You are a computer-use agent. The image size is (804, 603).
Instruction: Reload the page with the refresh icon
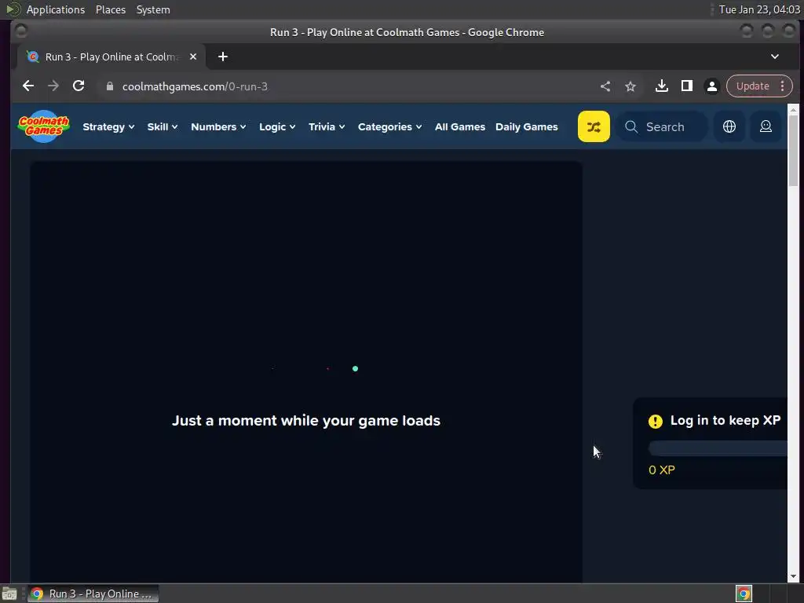[79, 86]
